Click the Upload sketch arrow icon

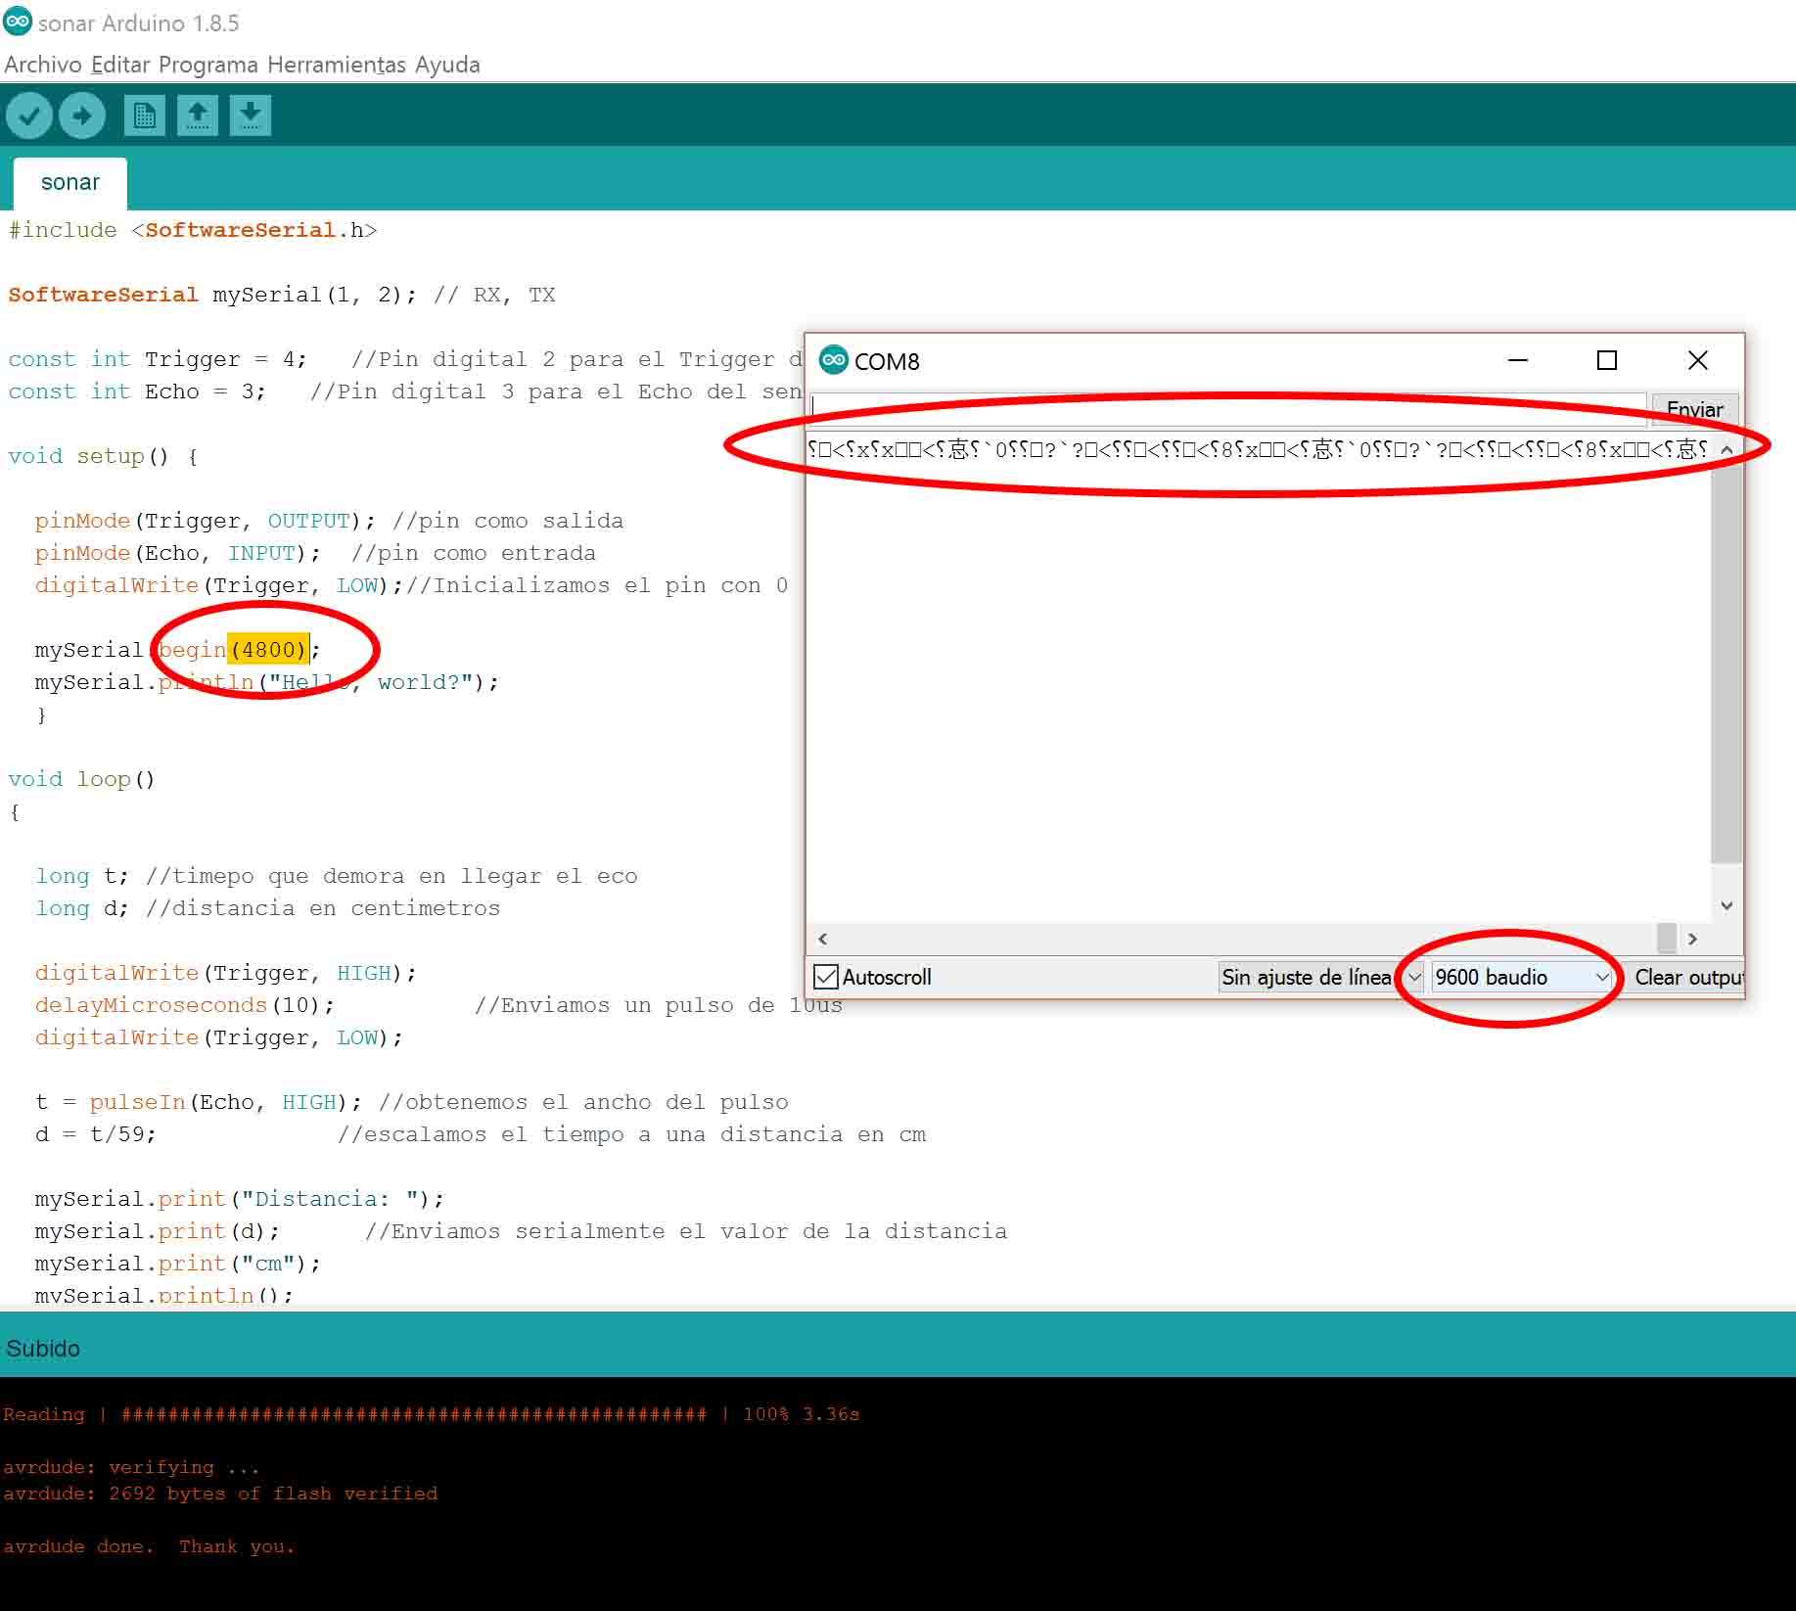coord(82,115)
